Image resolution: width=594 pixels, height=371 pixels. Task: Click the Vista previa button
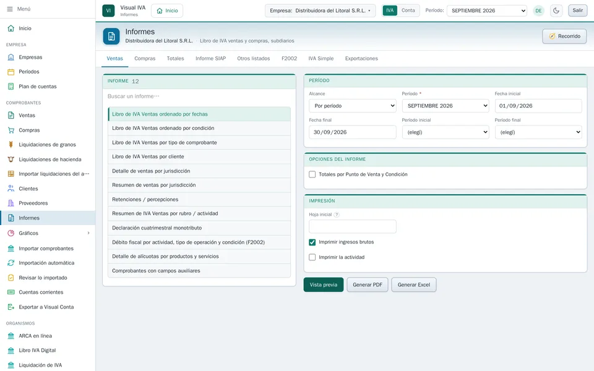pos(324,284)
